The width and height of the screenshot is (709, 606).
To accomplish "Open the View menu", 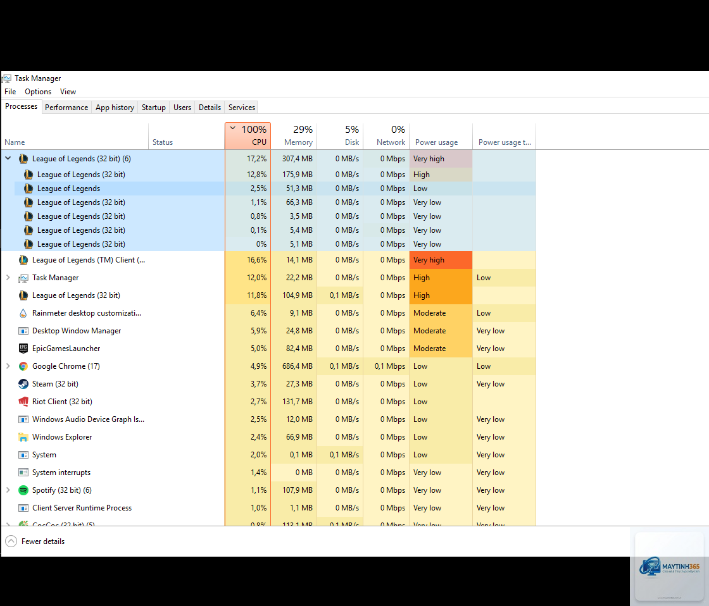I will pyautogui.click(x=68, y=92).
